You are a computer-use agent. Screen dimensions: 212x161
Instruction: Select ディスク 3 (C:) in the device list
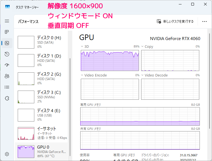click(x=41, y=97)
